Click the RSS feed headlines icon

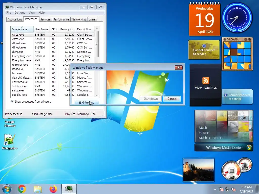(206, 81)
